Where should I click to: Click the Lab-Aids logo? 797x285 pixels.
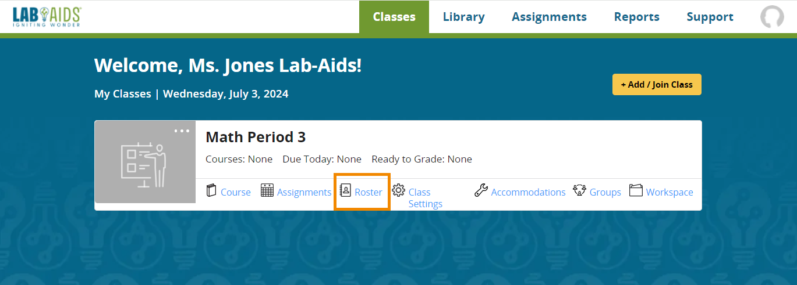[47, 17]
